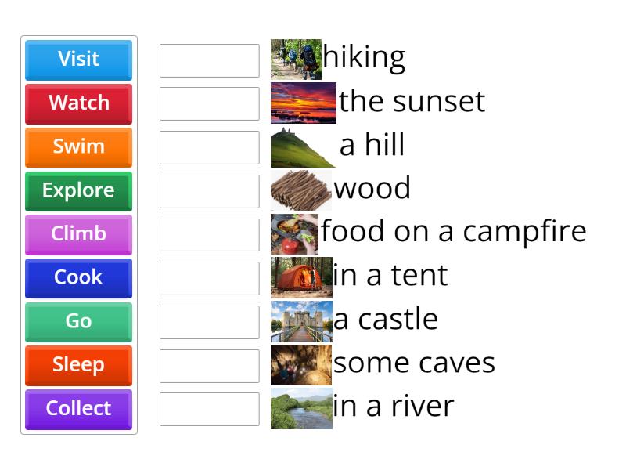Screen dimensions: 626x470
Task: Select the Climb word tile
Action: [78, 234]
